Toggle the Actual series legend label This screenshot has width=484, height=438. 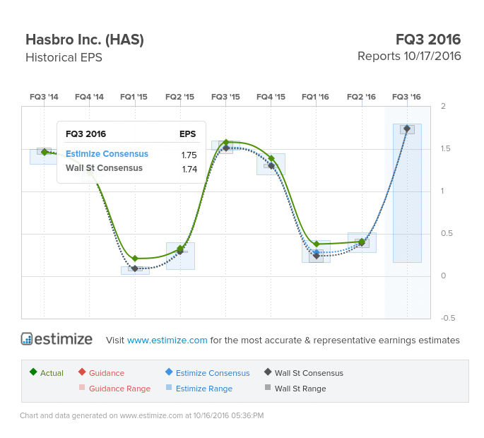point(52,373)
